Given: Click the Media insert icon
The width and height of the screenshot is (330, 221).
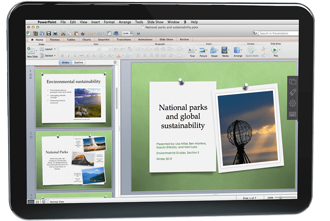Looking at the screenshot, I should click(x=225, y=52).
